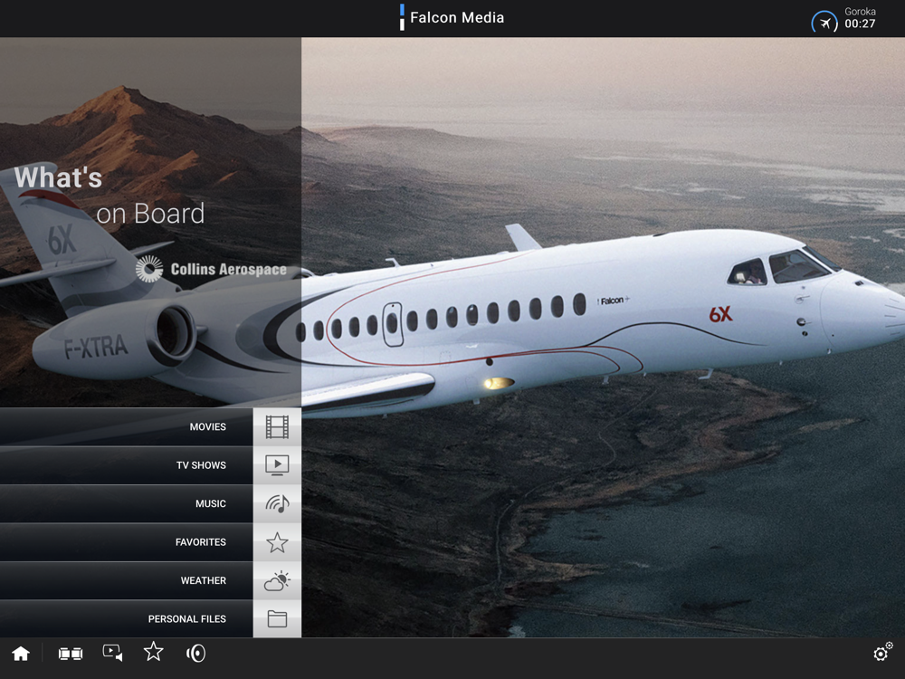The image size is (905, 679).
Task: Open the Movies film strip icon
Action: [277, 426]
